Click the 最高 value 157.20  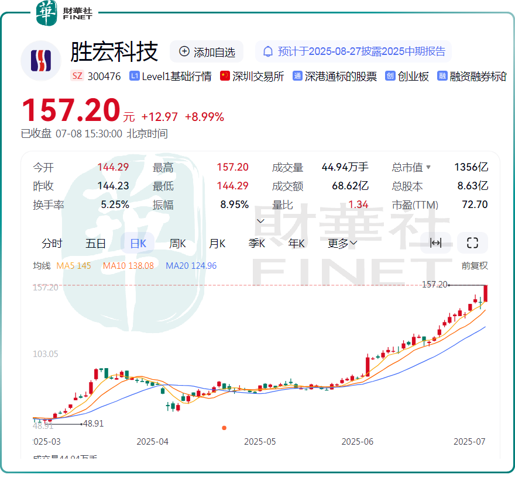(232, 167)
